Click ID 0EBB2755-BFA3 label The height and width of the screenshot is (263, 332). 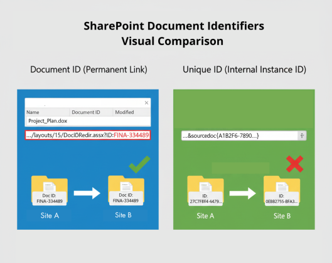click(282, 199)
